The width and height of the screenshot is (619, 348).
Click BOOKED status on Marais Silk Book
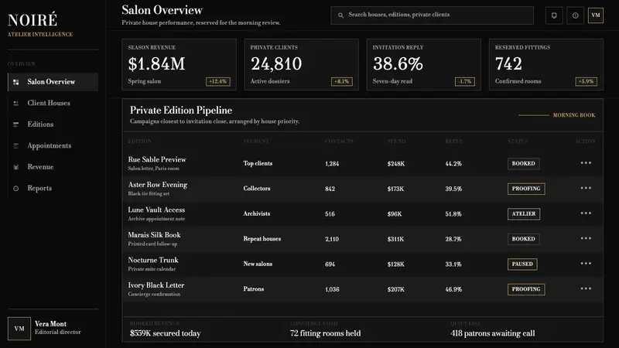click(x=524, y=239)
